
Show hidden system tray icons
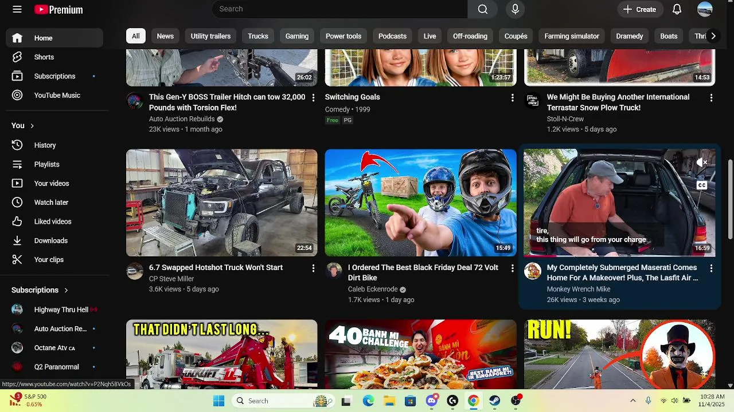633,401
